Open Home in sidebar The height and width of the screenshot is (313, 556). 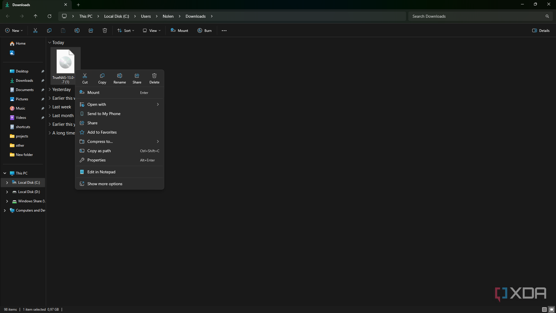(x=23, y=43)
